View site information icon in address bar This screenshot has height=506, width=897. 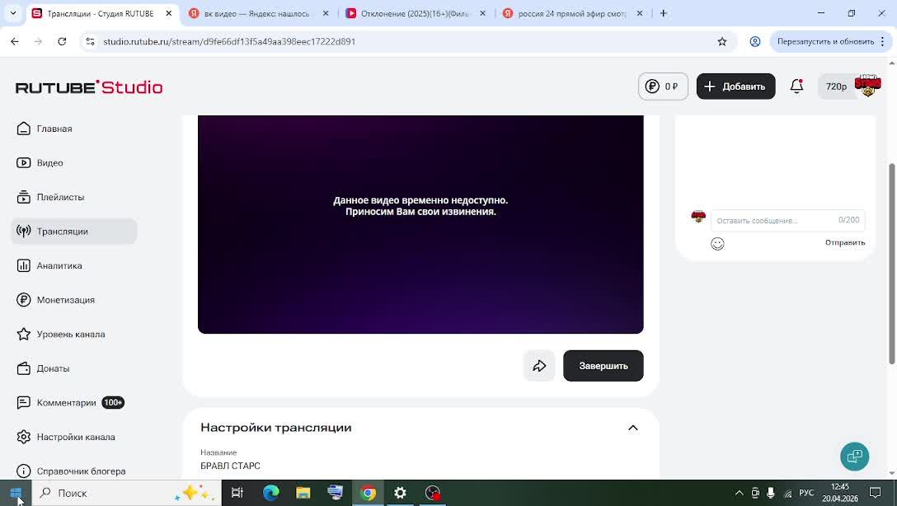click(91, 41)
